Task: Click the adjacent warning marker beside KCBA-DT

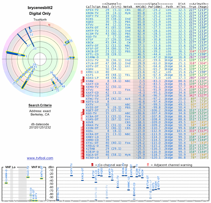Action: [x=81, y=116]
